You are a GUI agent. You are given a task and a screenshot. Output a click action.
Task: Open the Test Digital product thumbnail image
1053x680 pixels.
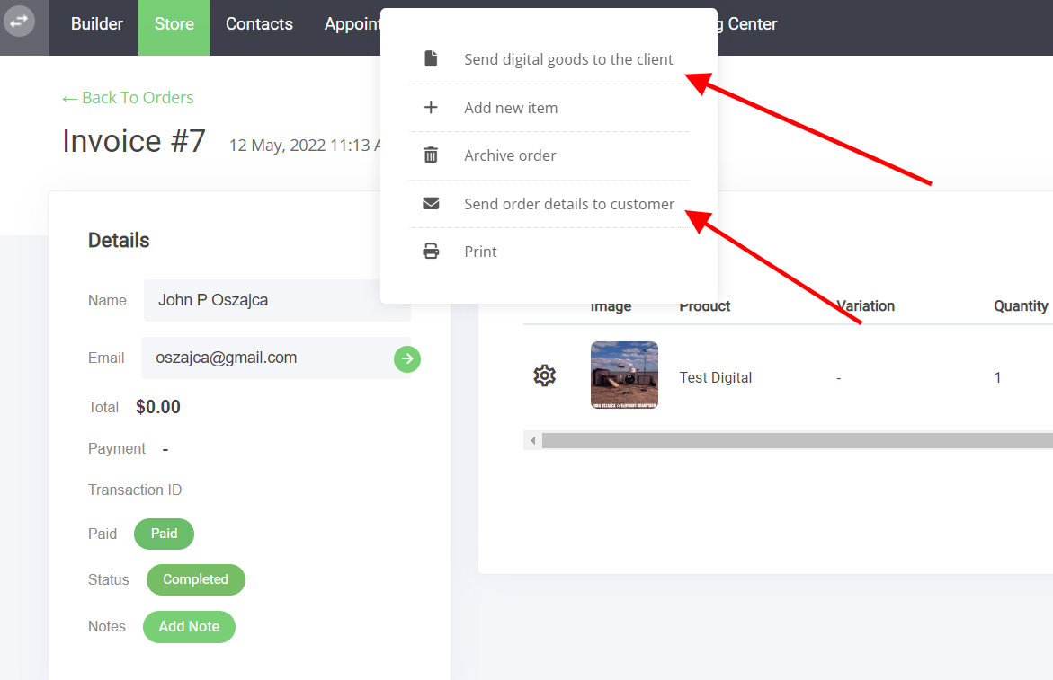point(624,375)
